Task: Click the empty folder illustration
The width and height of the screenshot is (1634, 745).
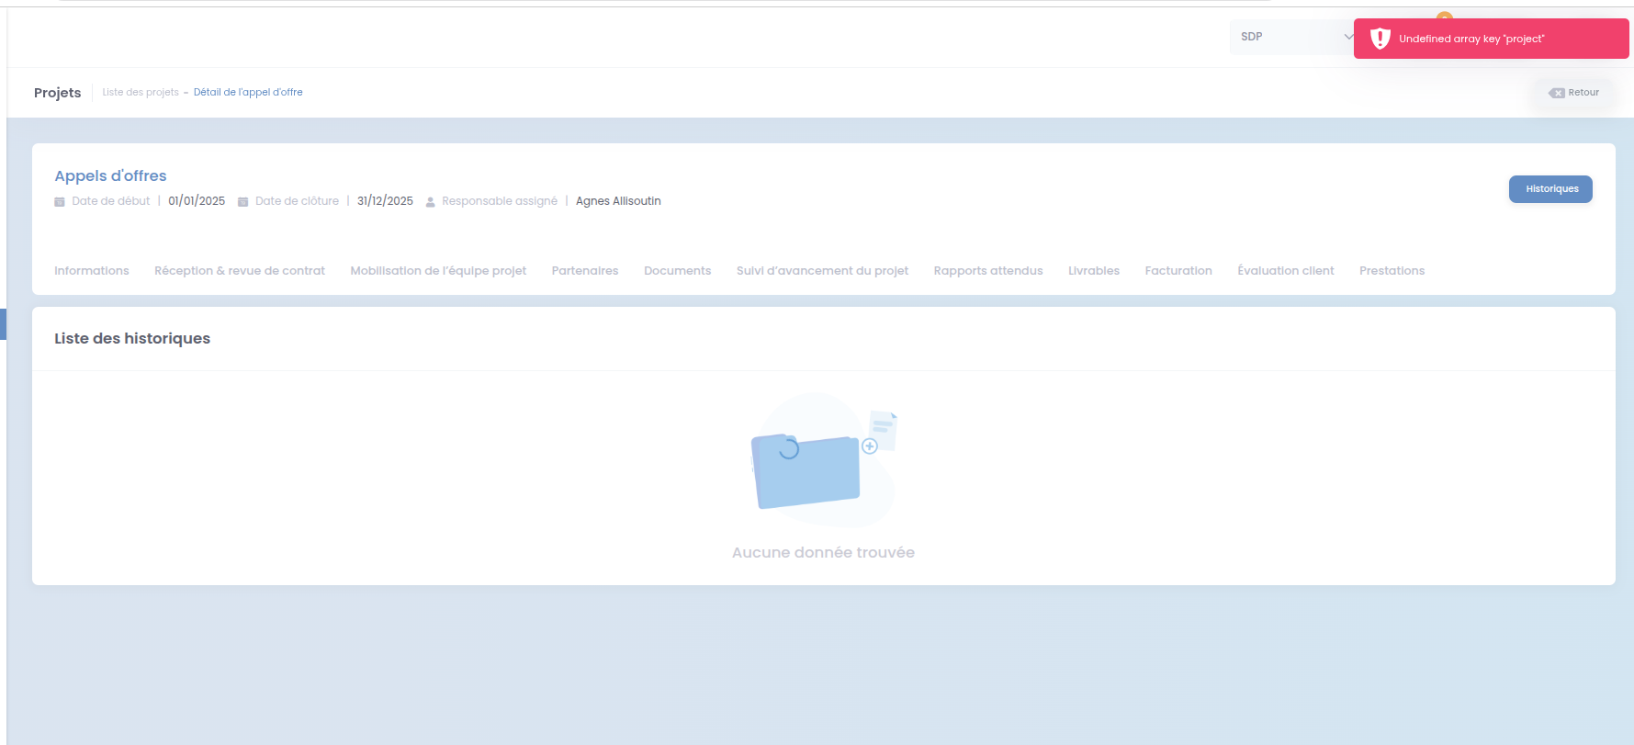Action: [823, 460]
